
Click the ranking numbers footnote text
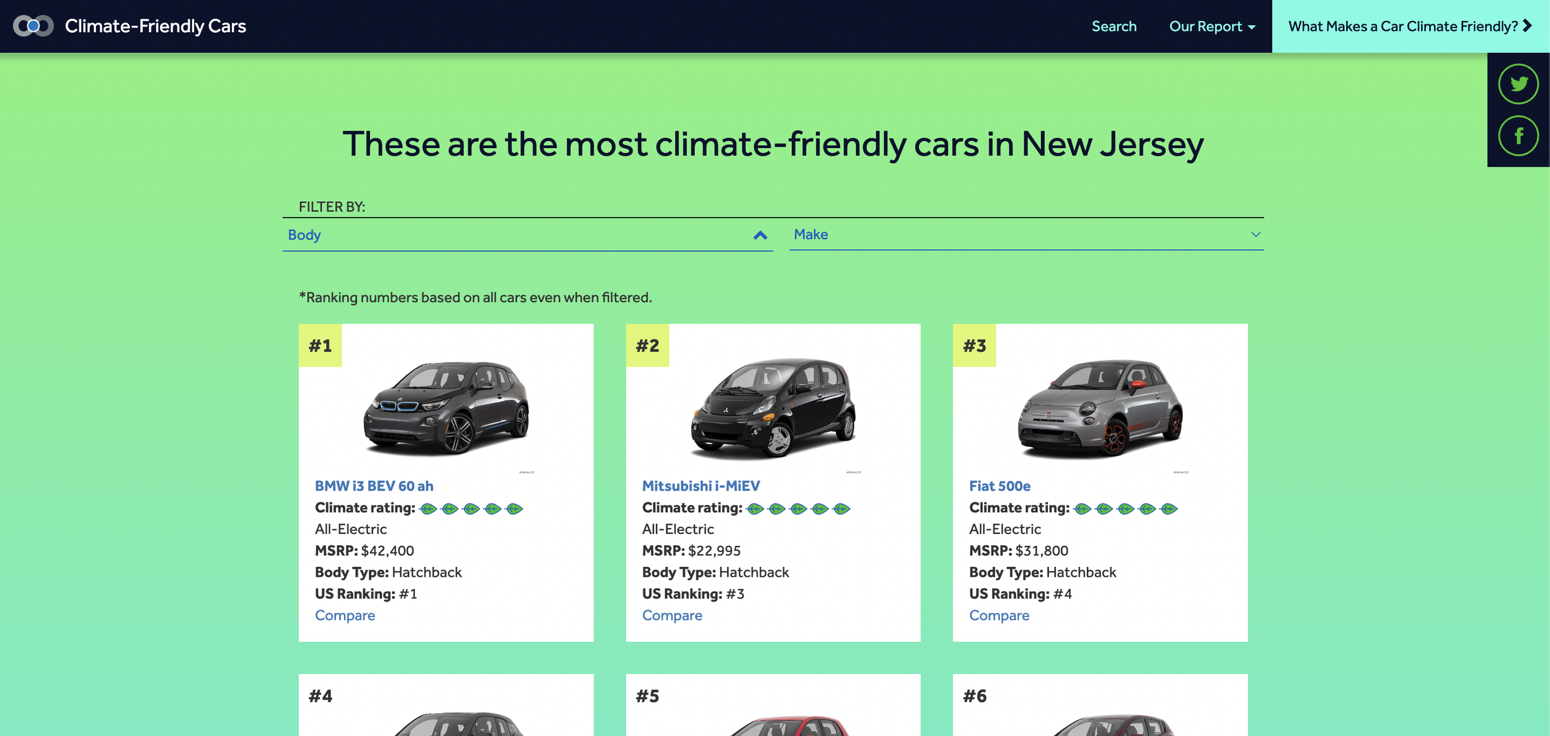coord(476,297)
